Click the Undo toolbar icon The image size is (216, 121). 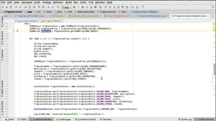[x=16, y=7]
